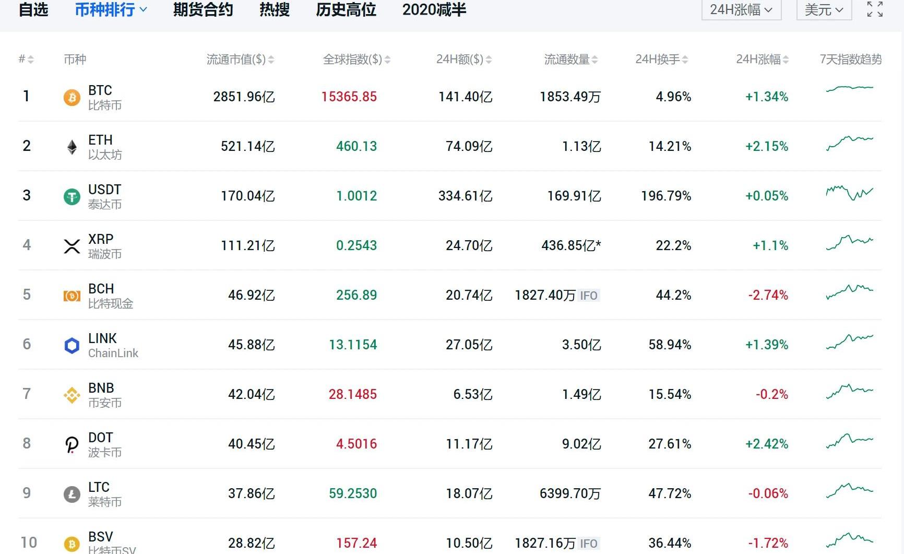Viewport: 904px width, 554px height.
Task: Click ETH market cap 521.14亿
Action: 248,147
